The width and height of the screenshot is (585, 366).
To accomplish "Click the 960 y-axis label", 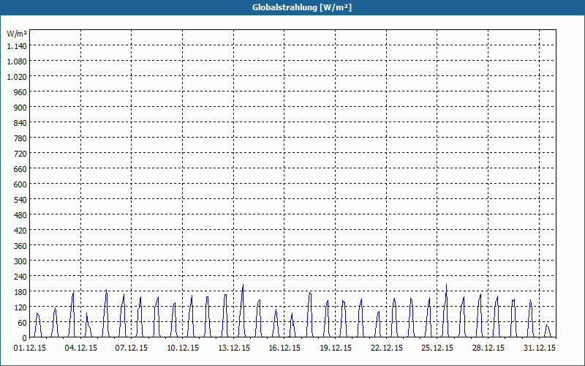I will [x=20, y=92].
